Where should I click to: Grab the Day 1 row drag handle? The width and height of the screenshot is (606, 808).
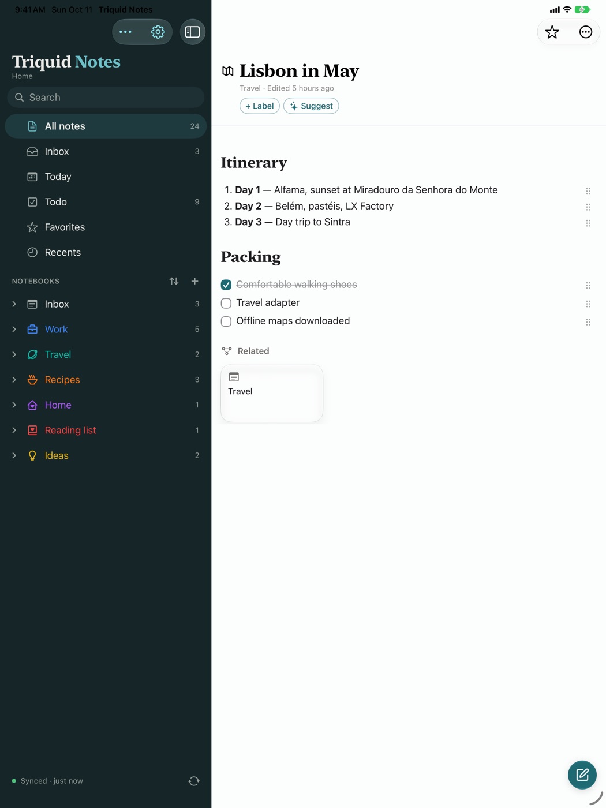point(588,191)
